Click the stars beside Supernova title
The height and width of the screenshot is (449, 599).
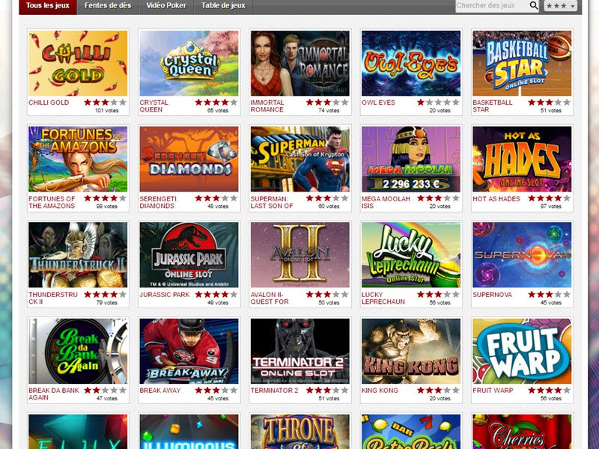coord(549,294)
